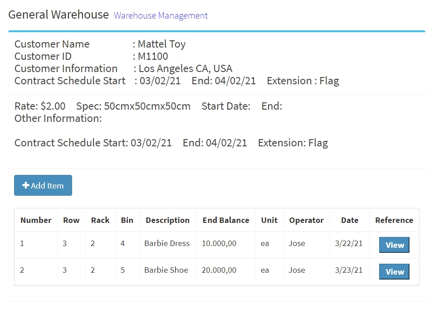This screenshot has height=309, width=434.
Task: Select the Reference column header
Action: click(x=394, y=220)
